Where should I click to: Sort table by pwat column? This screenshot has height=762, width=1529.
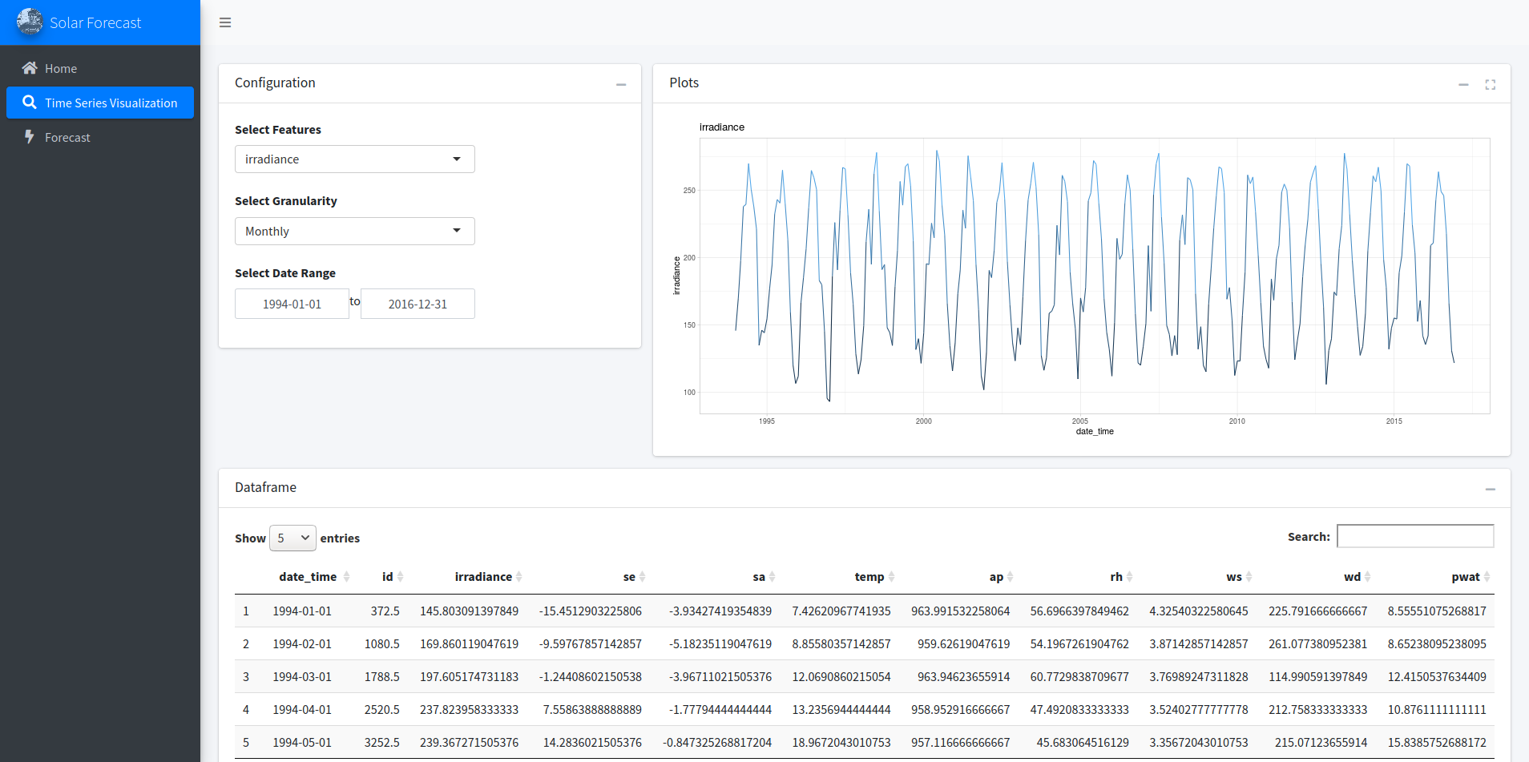pyautogui.click(x=1471, y=577)
